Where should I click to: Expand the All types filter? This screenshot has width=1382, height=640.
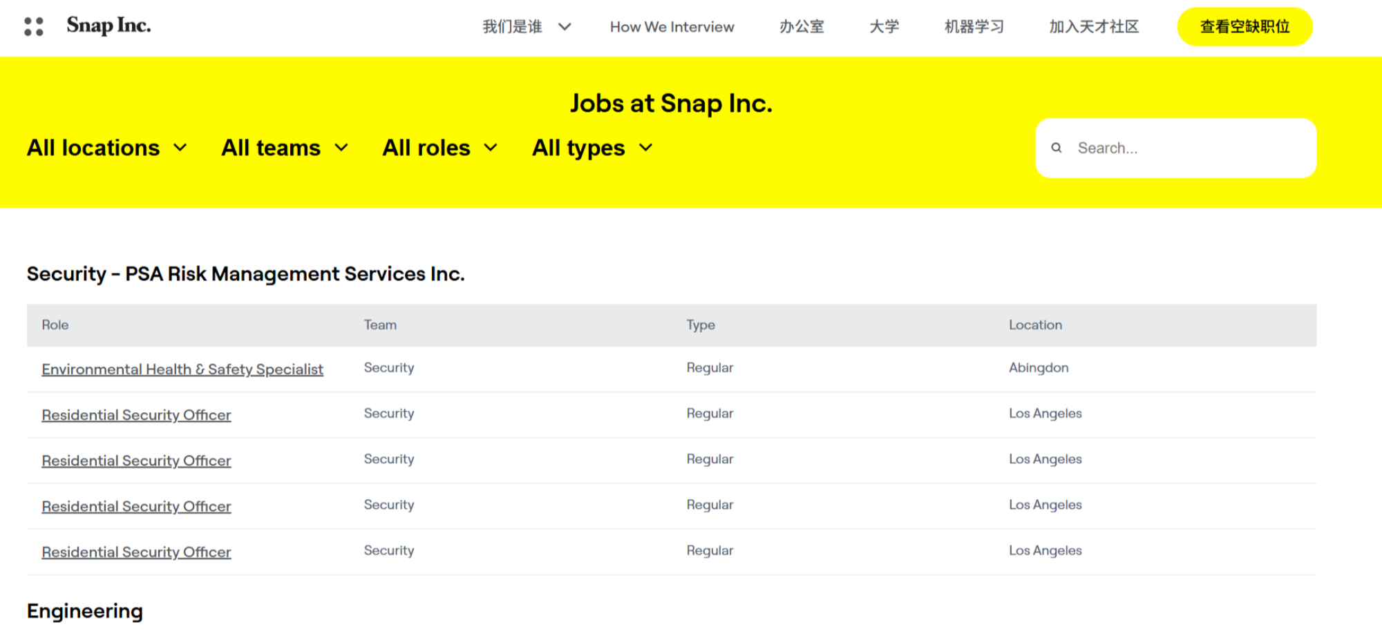pos(591,148)
